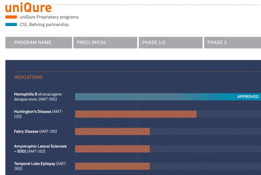Screen dimensions: 261x175
Task: Click the Hemophilia B etranacogene dezaparvovec label
Action: [x=38, y=97]
